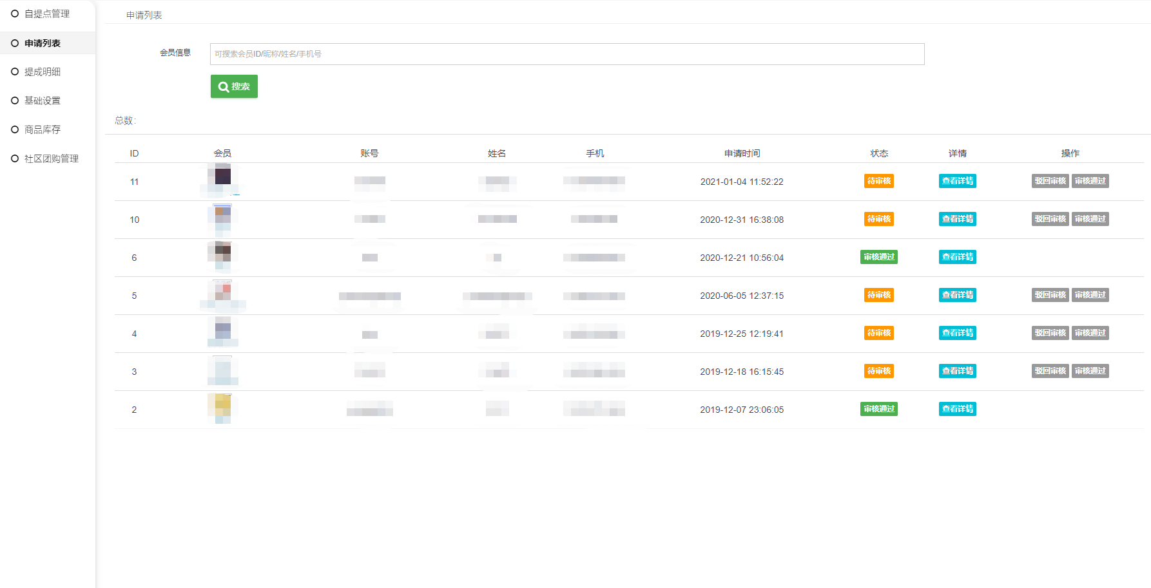Click the member avatar in row ID 2
Viewport: 1151px width, 588px height.
tap(222, 405)
